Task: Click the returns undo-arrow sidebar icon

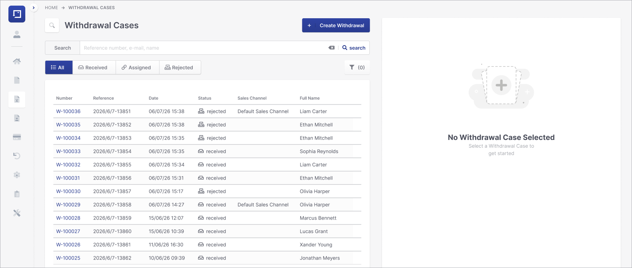Action: click(x=17, y=156)
